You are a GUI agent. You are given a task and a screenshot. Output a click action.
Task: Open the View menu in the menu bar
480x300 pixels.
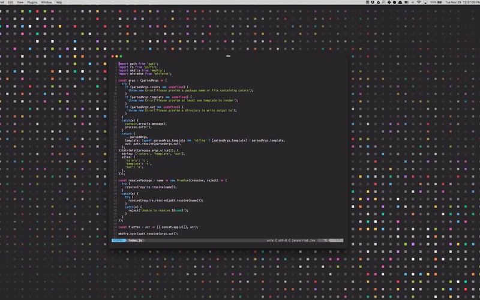click(x=20, y=2)
